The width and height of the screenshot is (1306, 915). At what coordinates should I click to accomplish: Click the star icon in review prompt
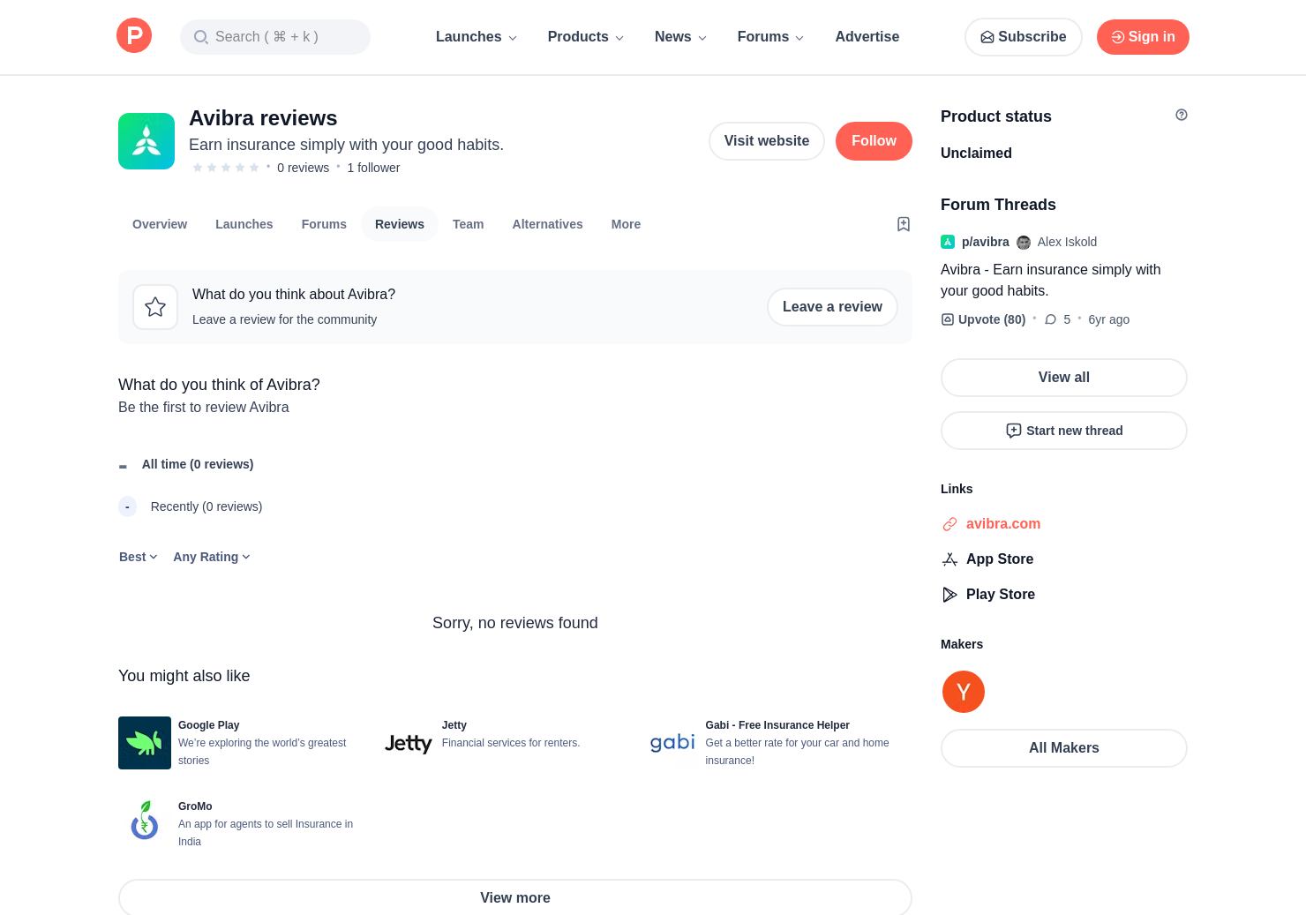(x=155, y=307)
